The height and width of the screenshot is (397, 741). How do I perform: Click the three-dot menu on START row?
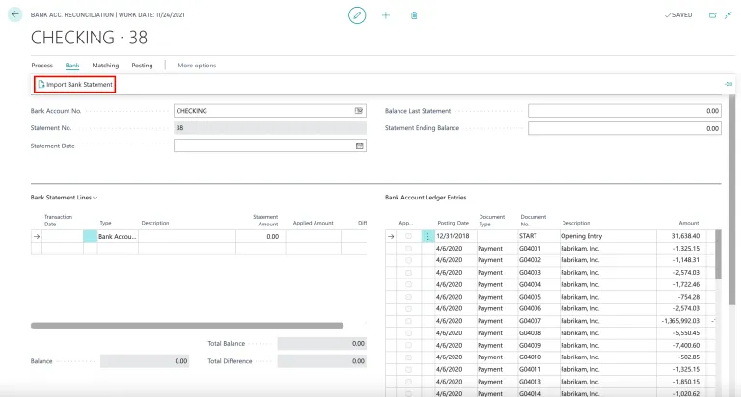click(x=427, y=236)
